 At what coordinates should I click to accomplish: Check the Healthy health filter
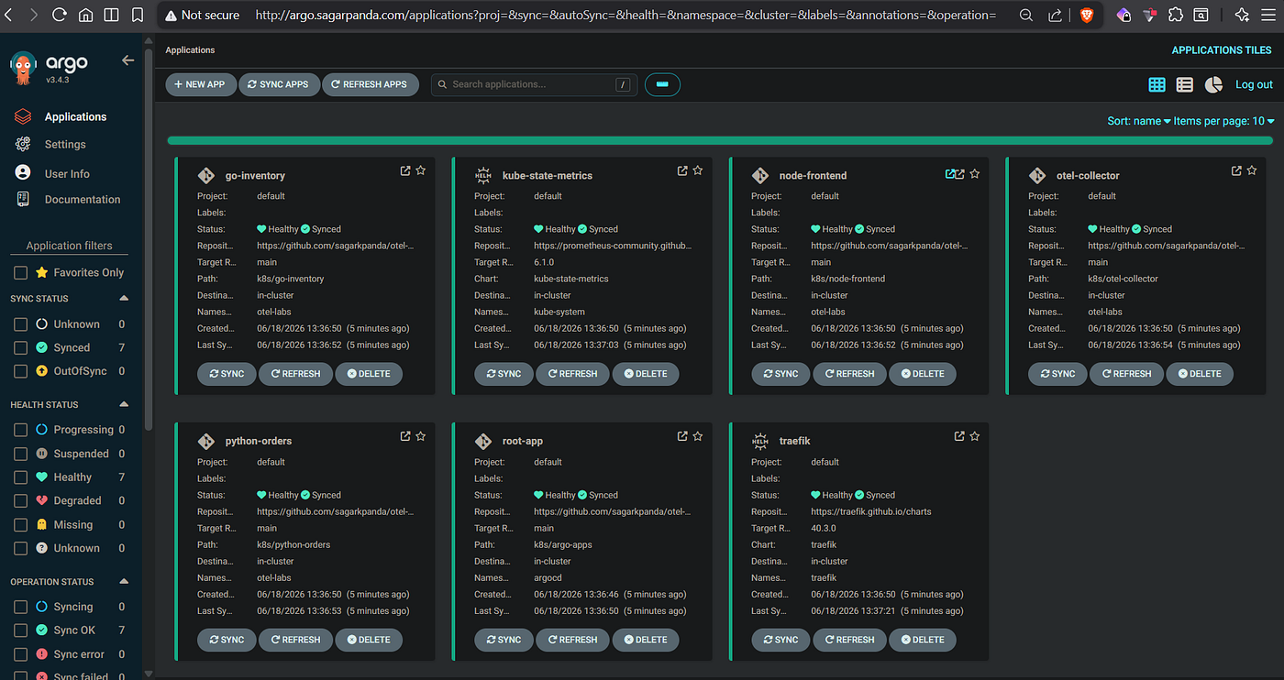20,477
